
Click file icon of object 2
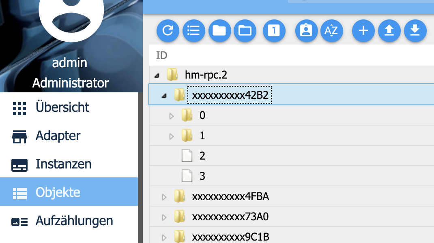pos(187,156)
